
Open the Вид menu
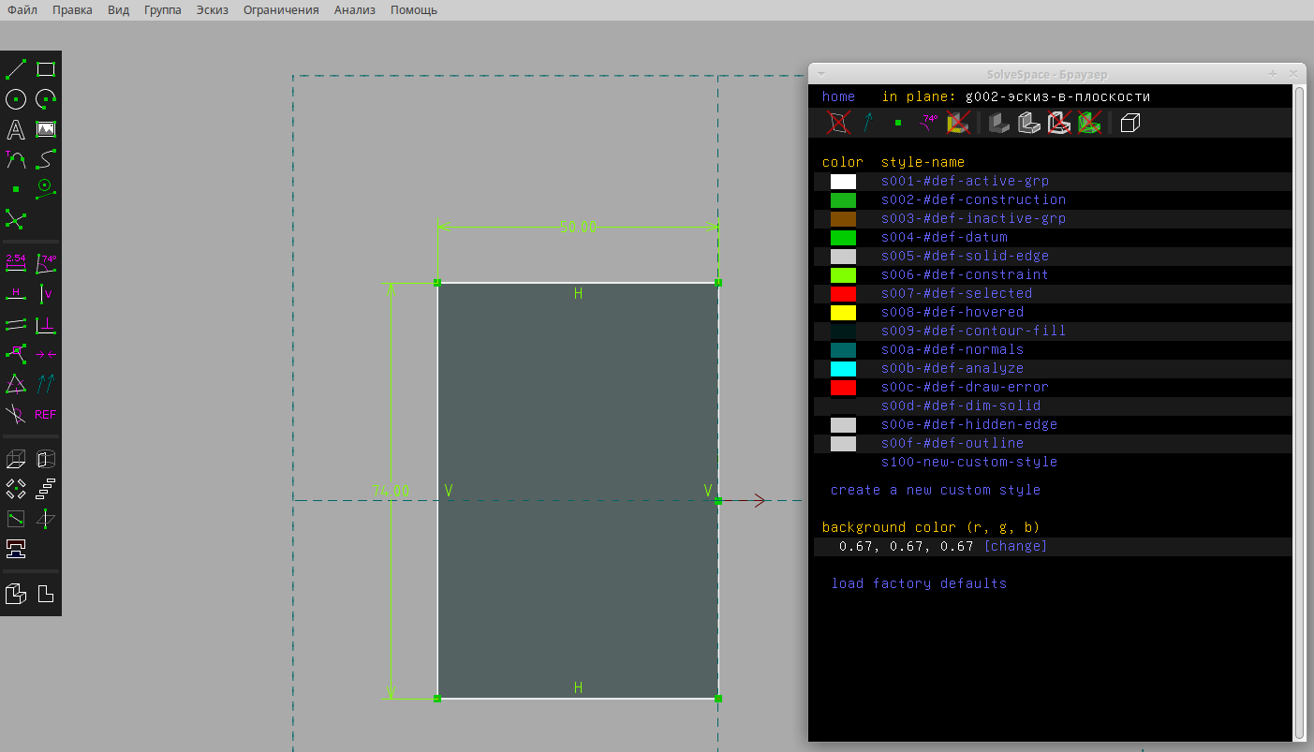click(x=118, y=10)
